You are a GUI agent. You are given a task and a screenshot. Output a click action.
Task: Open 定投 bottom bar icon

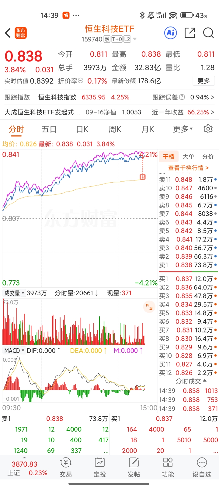coord(100,467)
